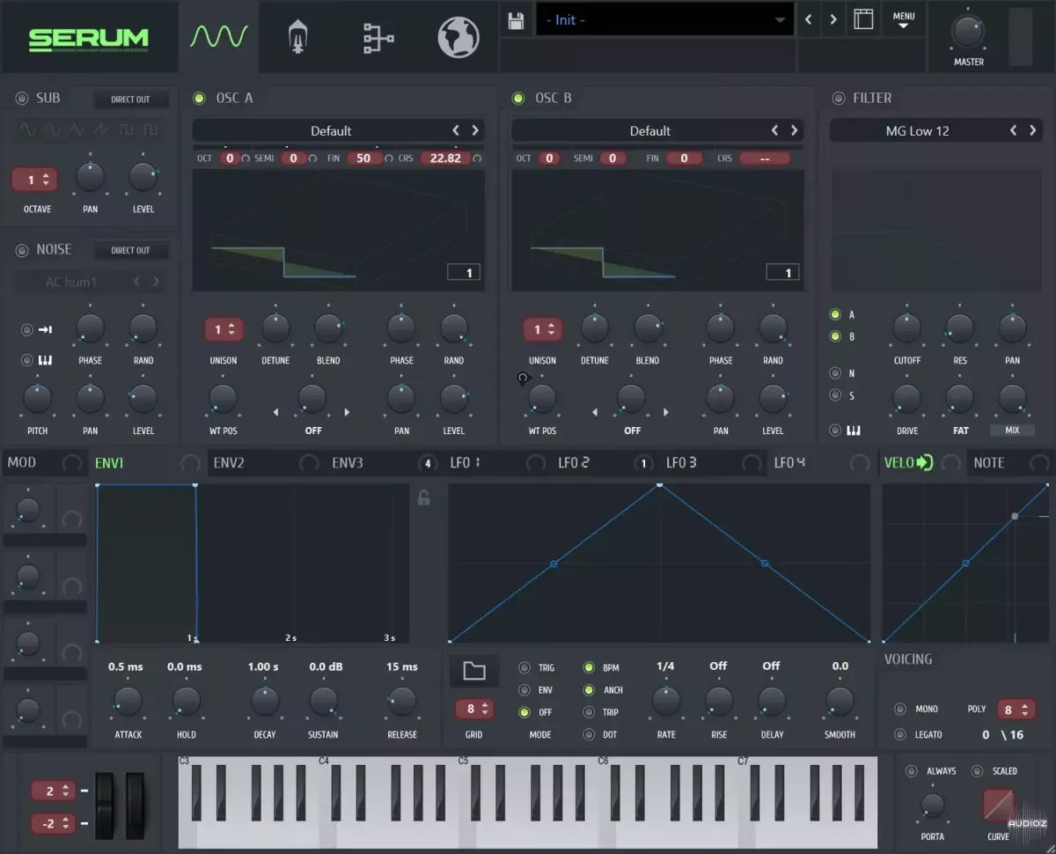Enable MONO voicing
Image resolution: width=1056 pixels, height=854 pixels.
[900, 709]
